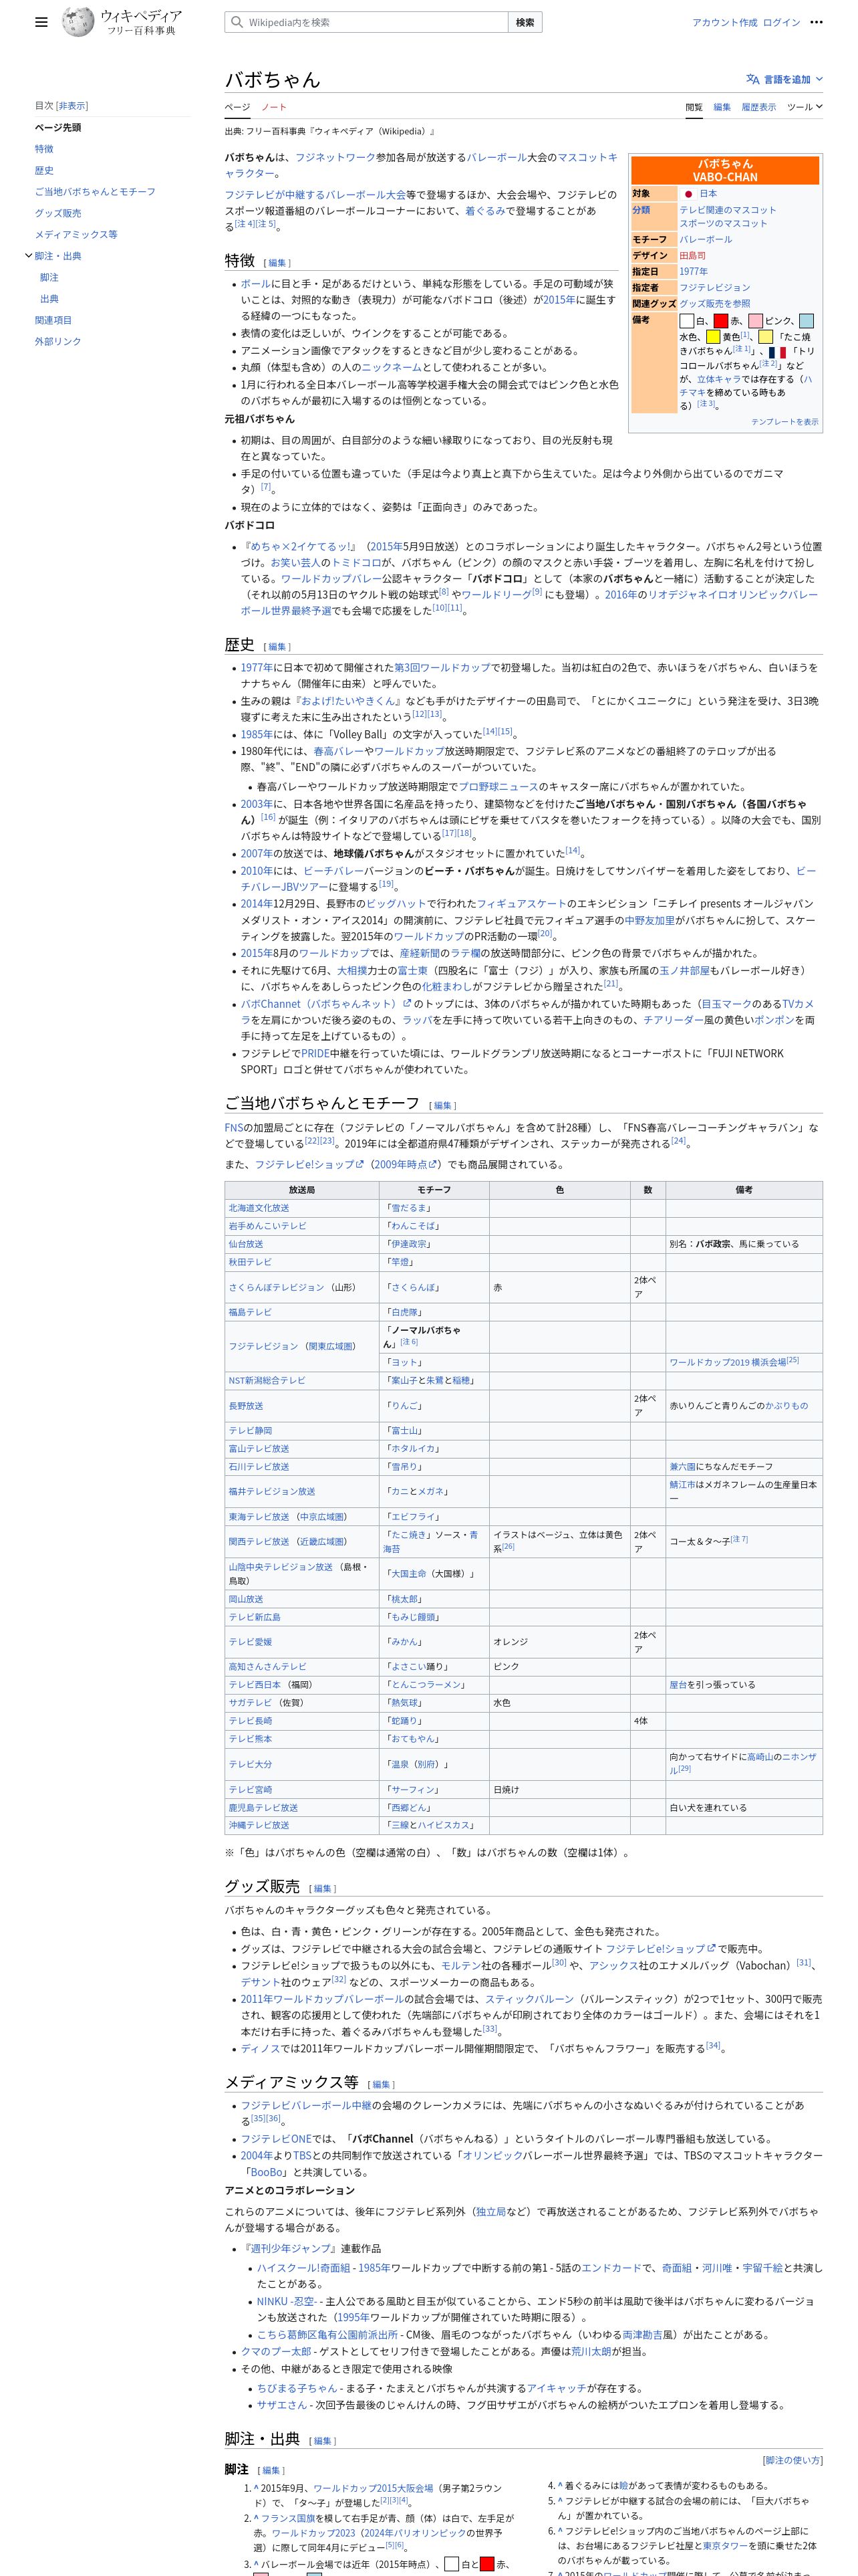Viewport: 858px width, 2576px height.
Task: Switch to the ノート tab
Action: (x=274, y=107)
